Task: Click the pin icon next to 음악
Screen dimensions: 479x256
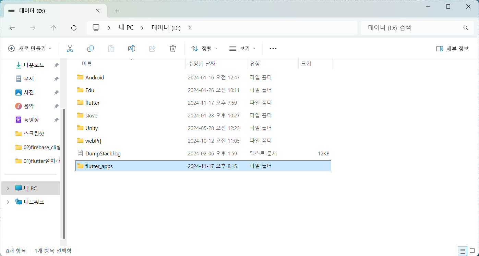Action: pos(56,106)
